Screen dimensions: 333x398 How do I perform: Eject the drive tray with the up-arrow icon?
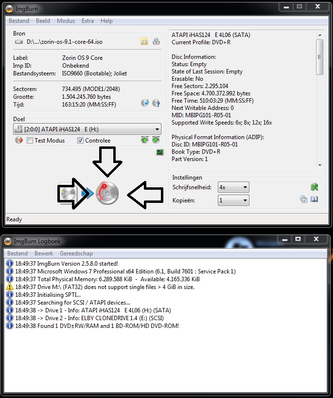click(144, 140)
